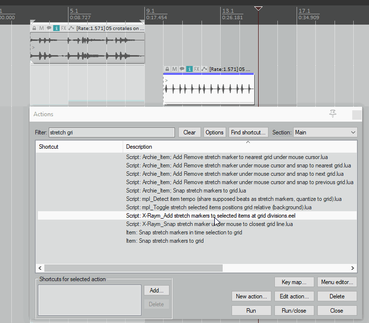Click the actions list horizontal scrollbar
Image resolution: width=369 pixels, height=323 pixels.
(x=133, y=268)
